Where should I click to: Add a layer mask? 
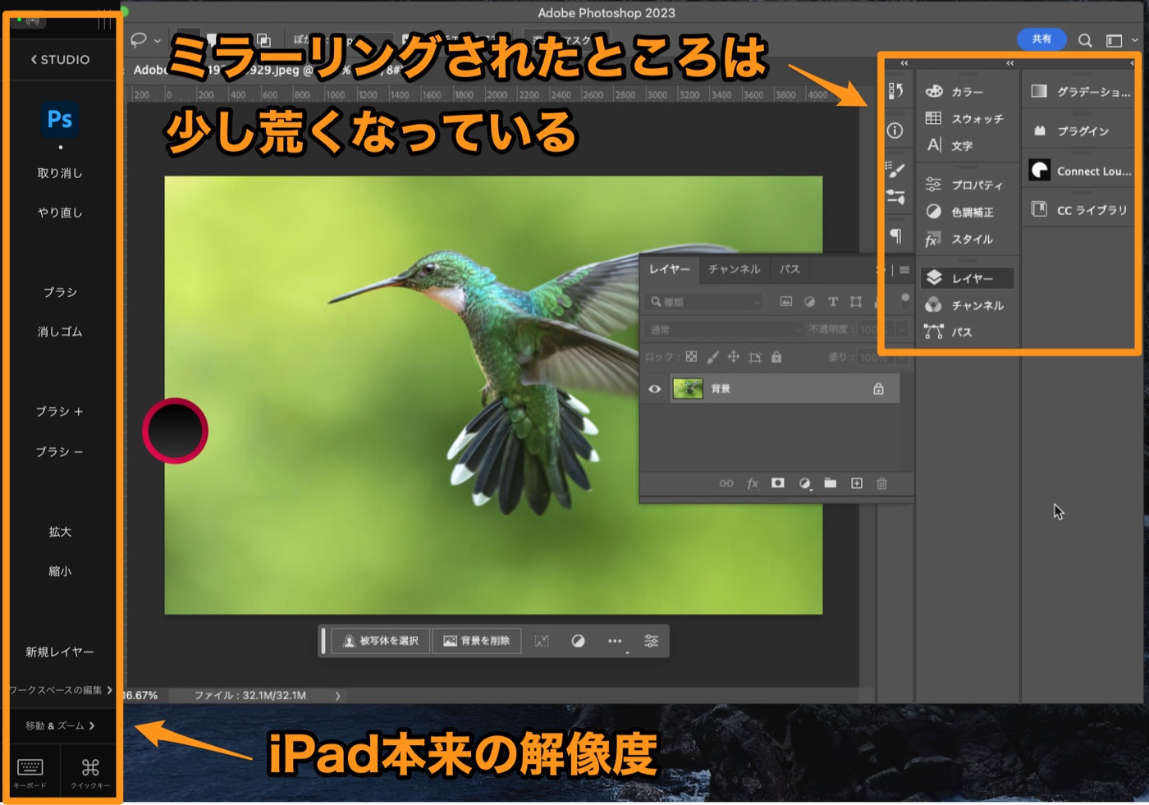pyautogui.click(x=778, y=483)
